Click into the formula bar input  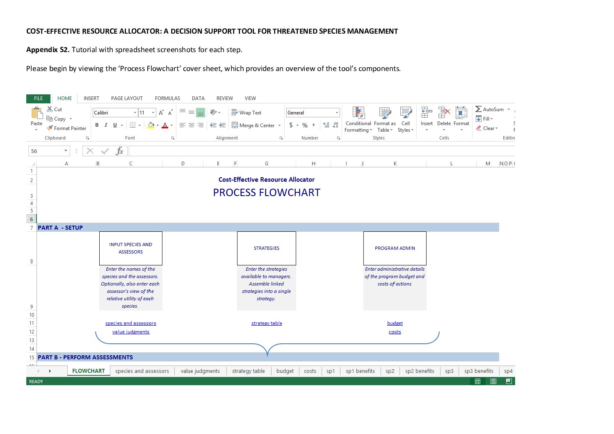(x=320, y=151)
